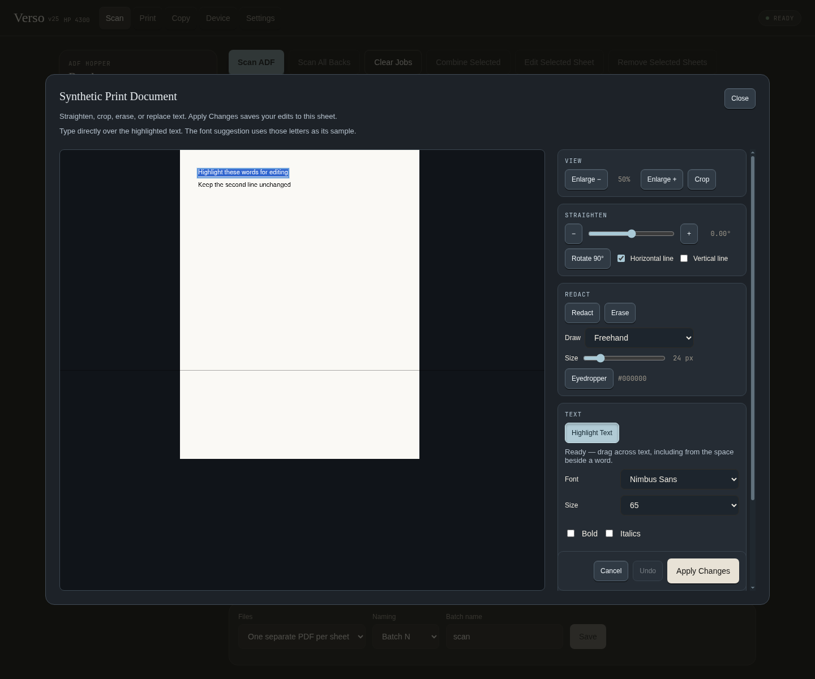Adjust the Straighten angle slider
This screenshot has width=815, height=679.
(631, 234)
